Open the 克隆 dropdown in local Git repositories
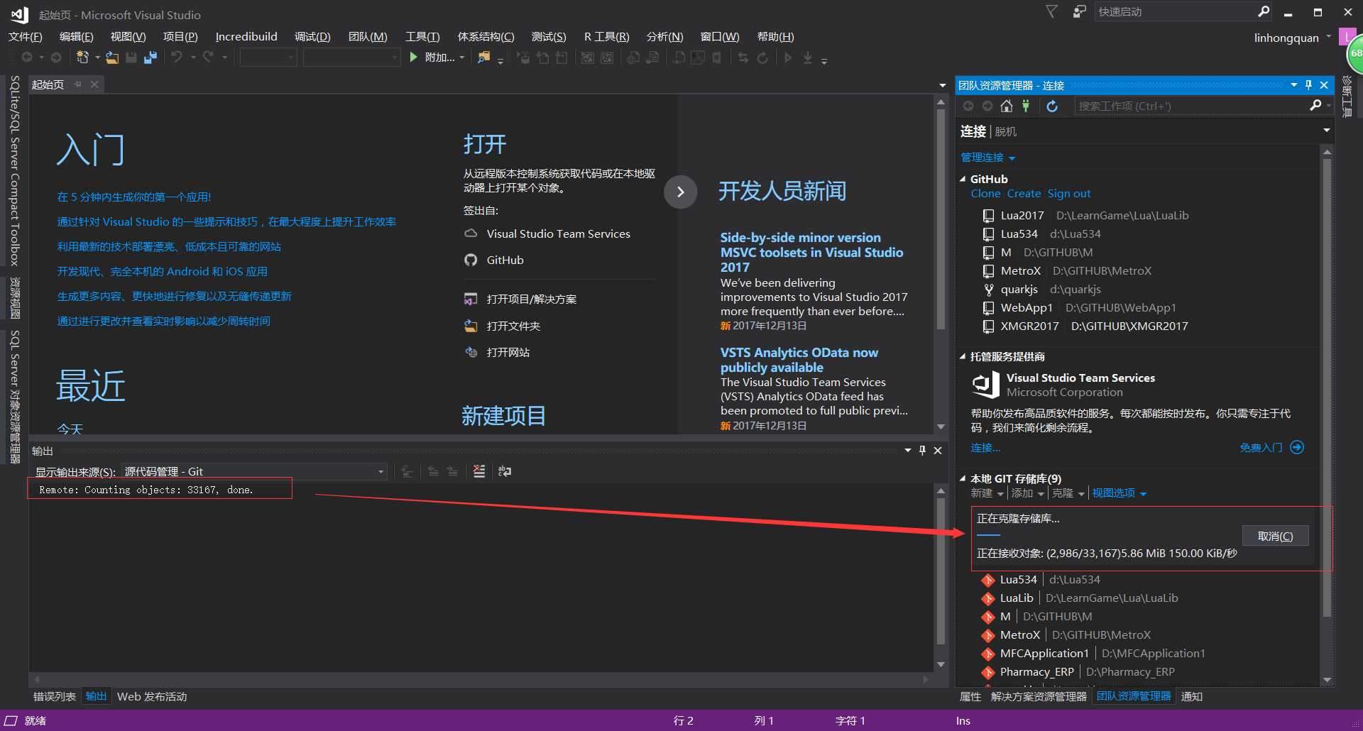The height and width of the screenshot is (731, 1363). 1068,493
